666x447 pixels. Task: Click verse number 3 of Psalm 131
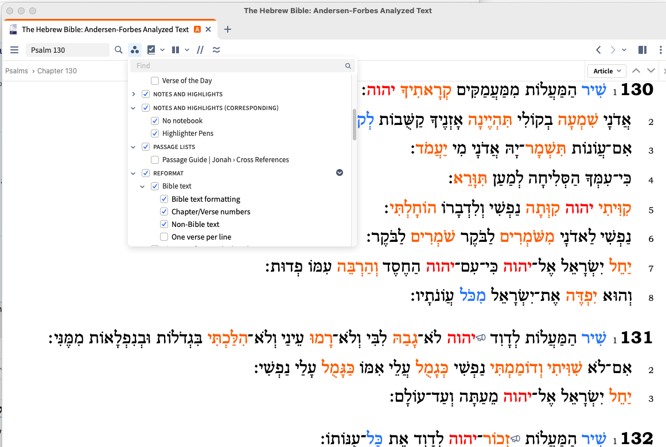pyautogui.click(x=651, y=399)
